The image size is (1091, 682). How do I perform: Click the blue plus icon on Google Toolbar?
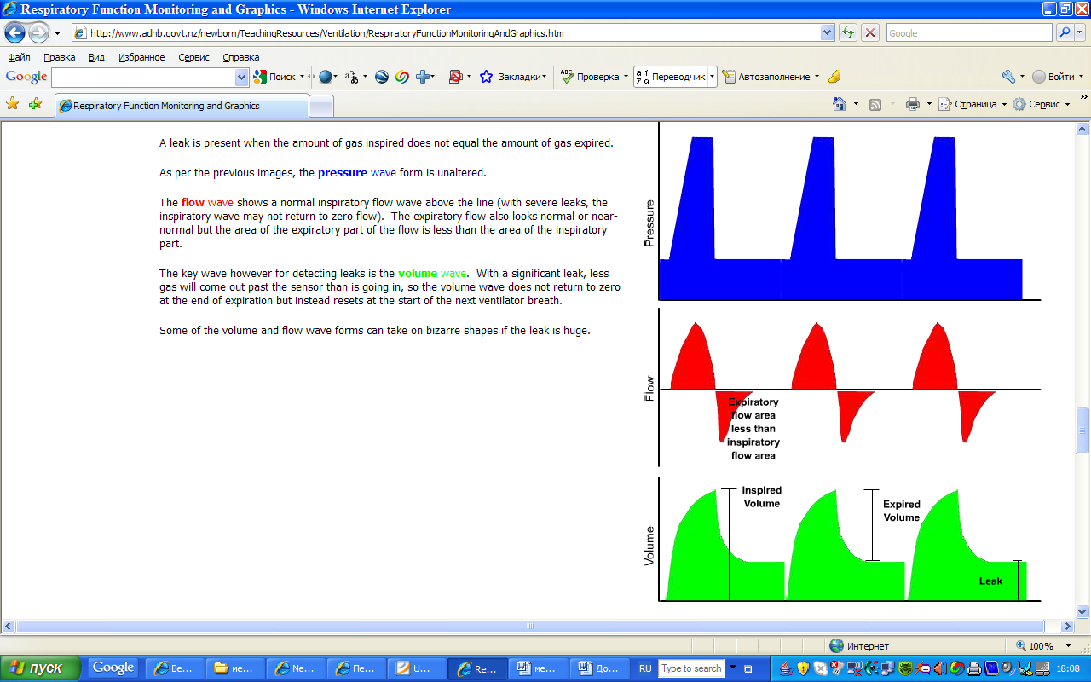coord(422,77)
